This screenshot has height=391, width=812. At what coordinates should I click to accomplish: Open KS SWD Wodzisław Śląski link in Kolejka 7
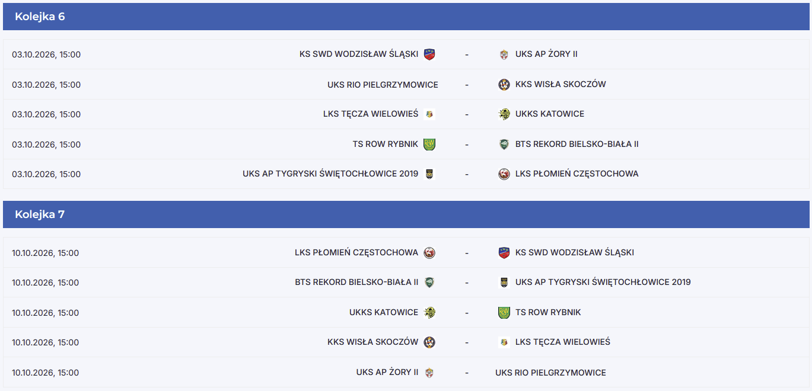coord(575,252)
